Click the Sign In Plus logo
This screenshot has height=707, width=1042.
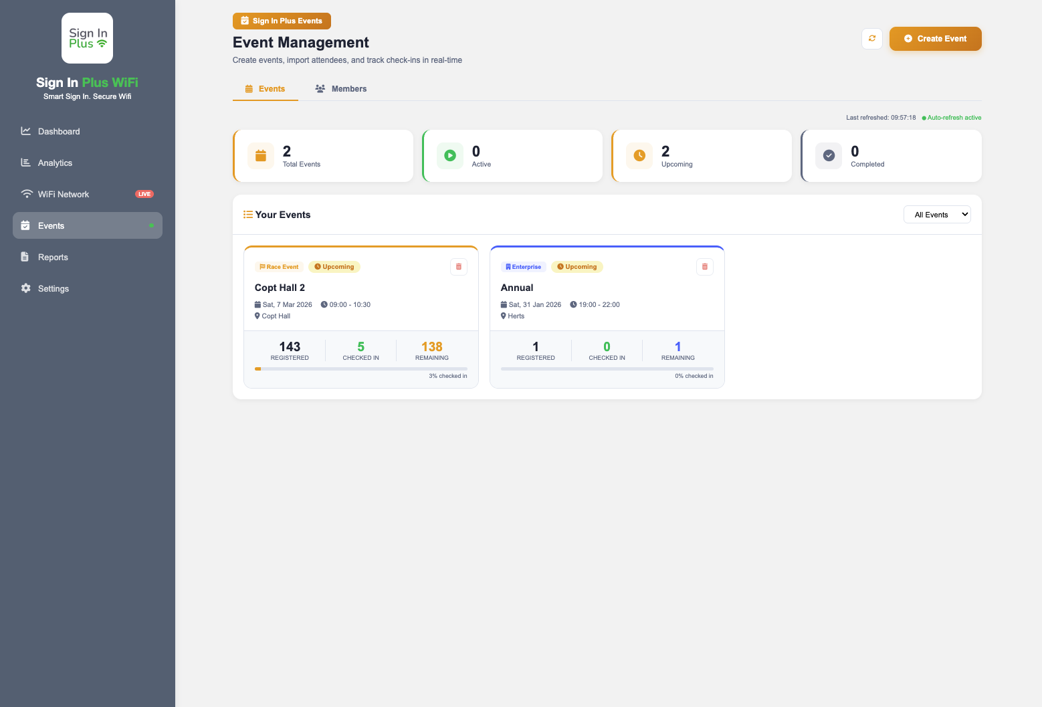(x=88, y=38)
